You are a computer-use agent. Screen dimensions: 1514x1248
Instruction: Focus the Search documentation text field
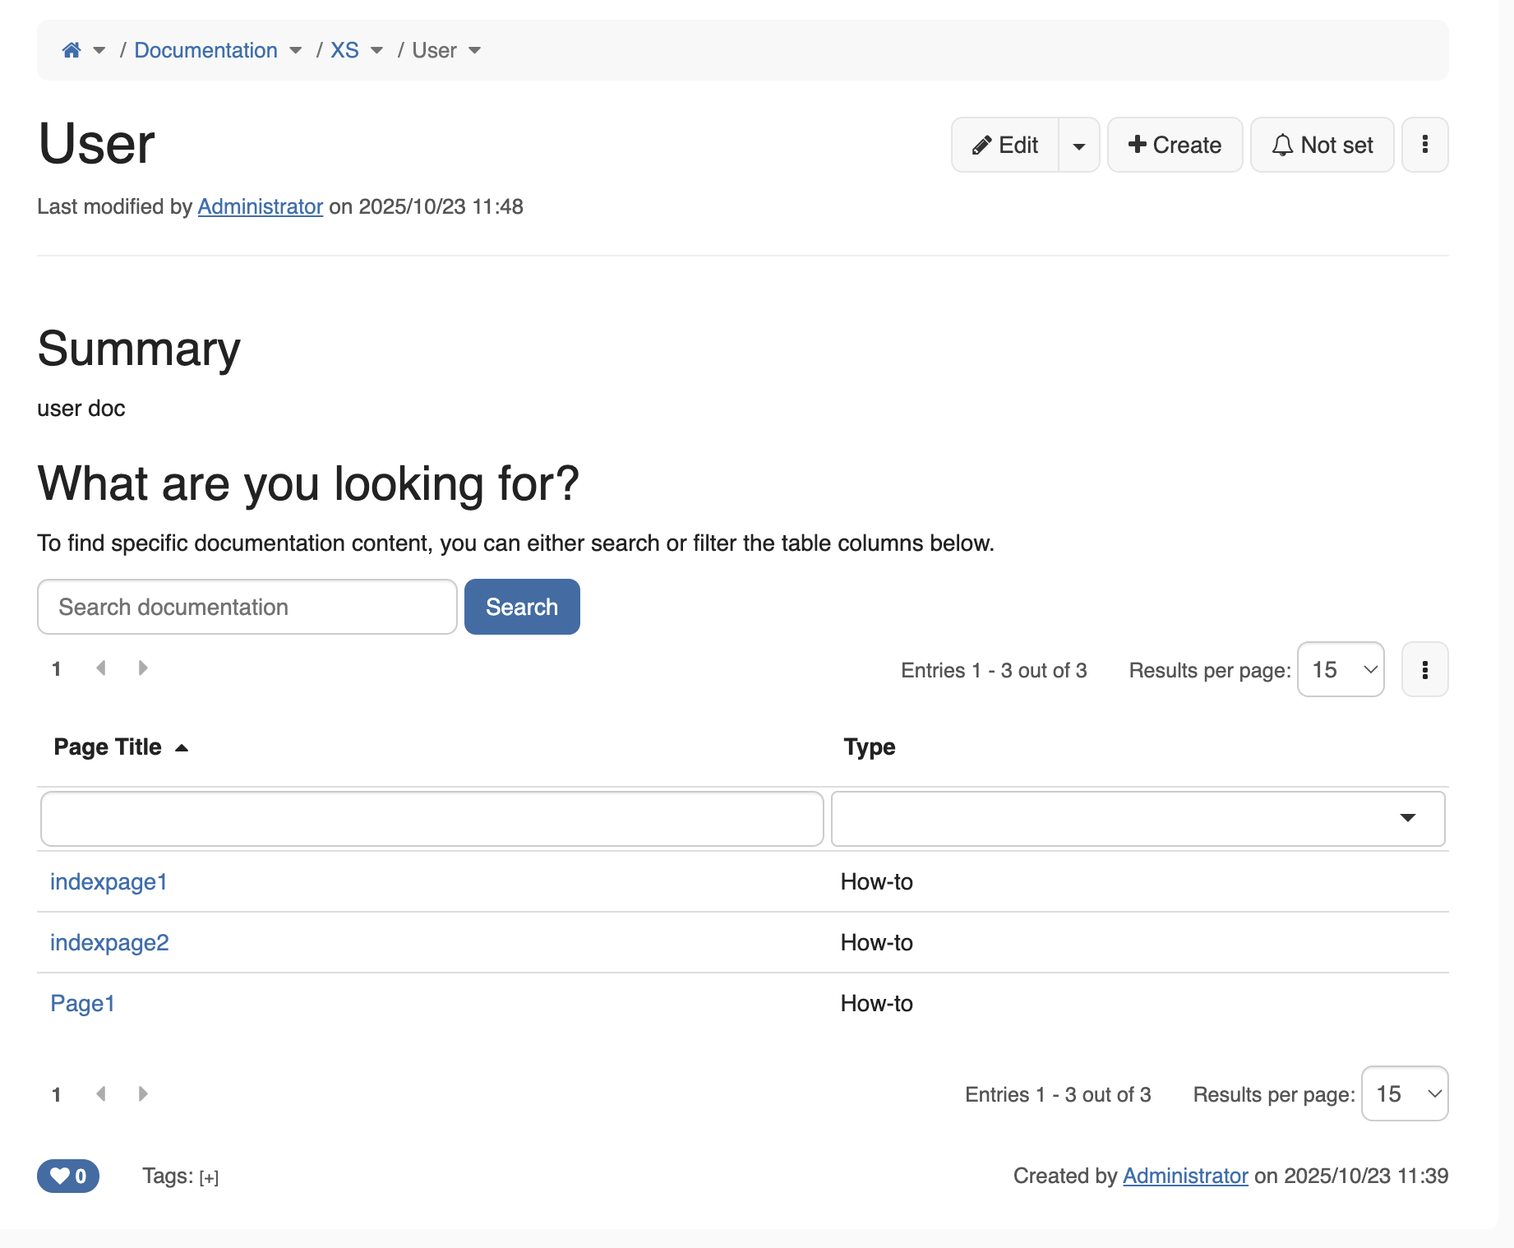click(x=247, y=607)
